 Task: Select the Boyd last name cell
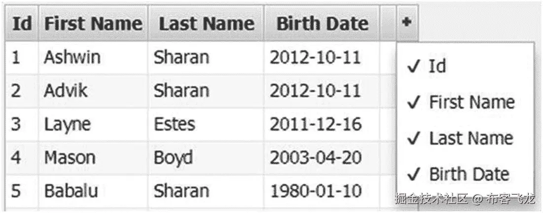(x=206, y=158)
